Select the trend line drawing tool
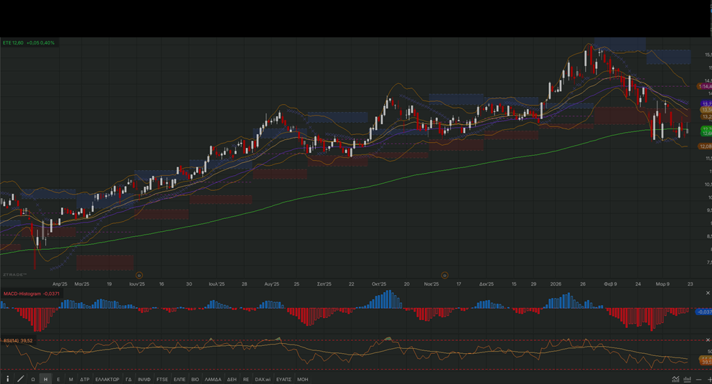 [x=20, y=379]
